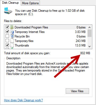
Task: Click the Temporary files document icon
Action: coord(12,41)
